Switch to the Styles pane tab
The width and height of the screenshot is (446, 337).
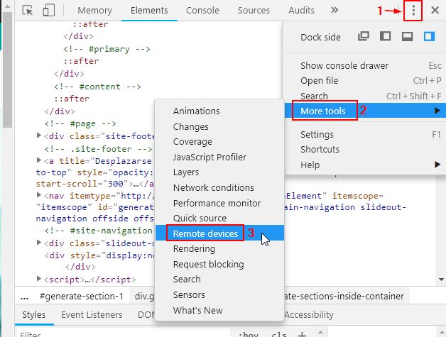tap(34, 315)
